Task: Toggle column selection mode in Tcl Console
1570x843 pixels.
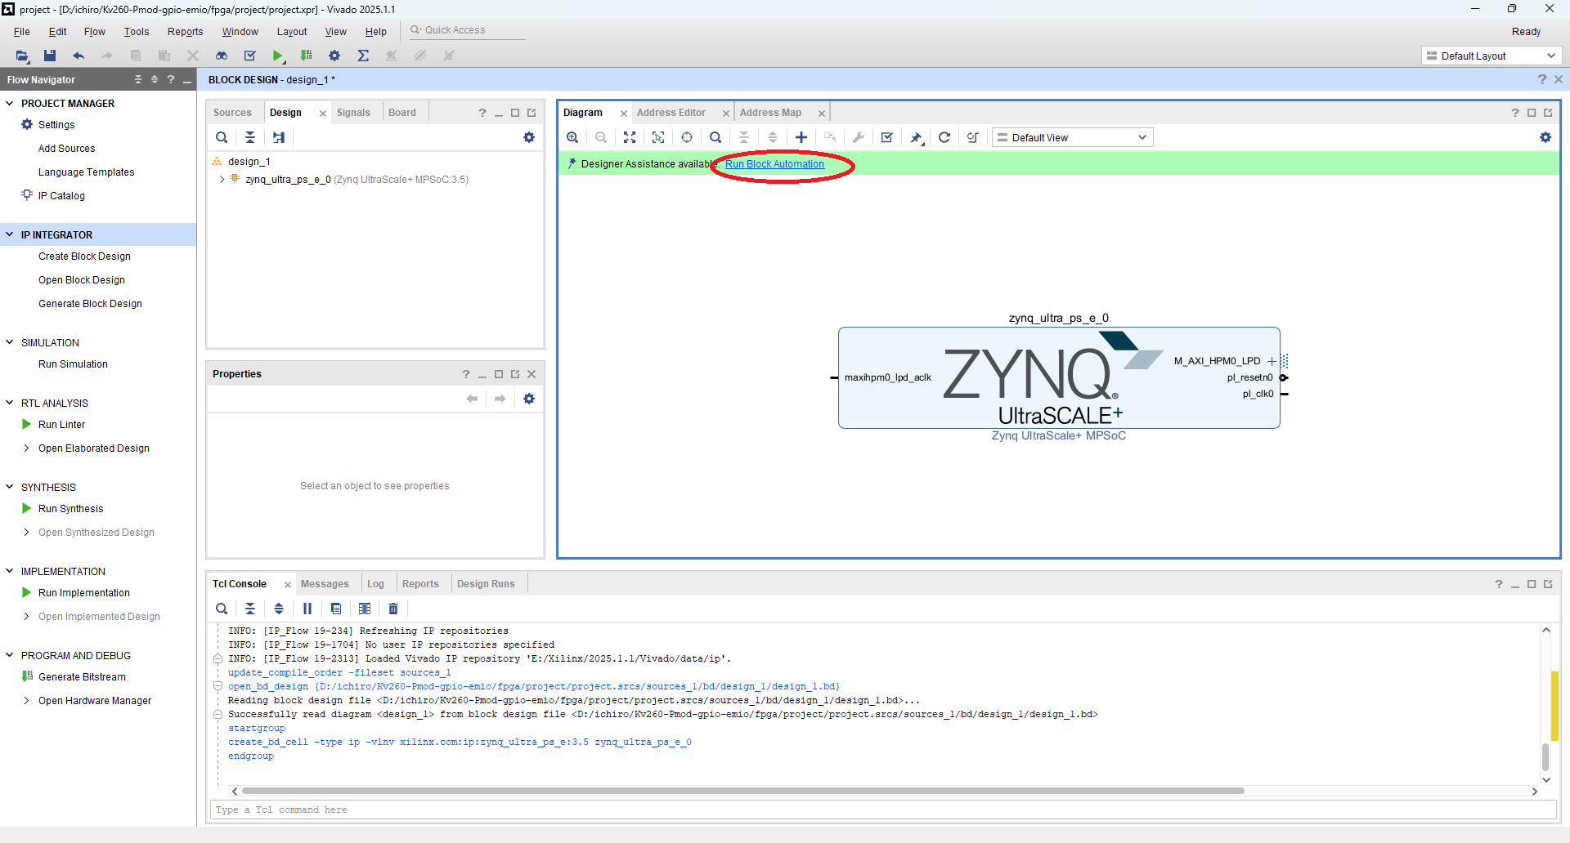Action: 365,609
